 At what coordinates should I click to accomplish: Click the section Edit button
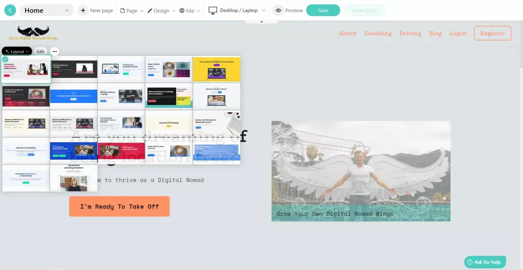[41, 51]
